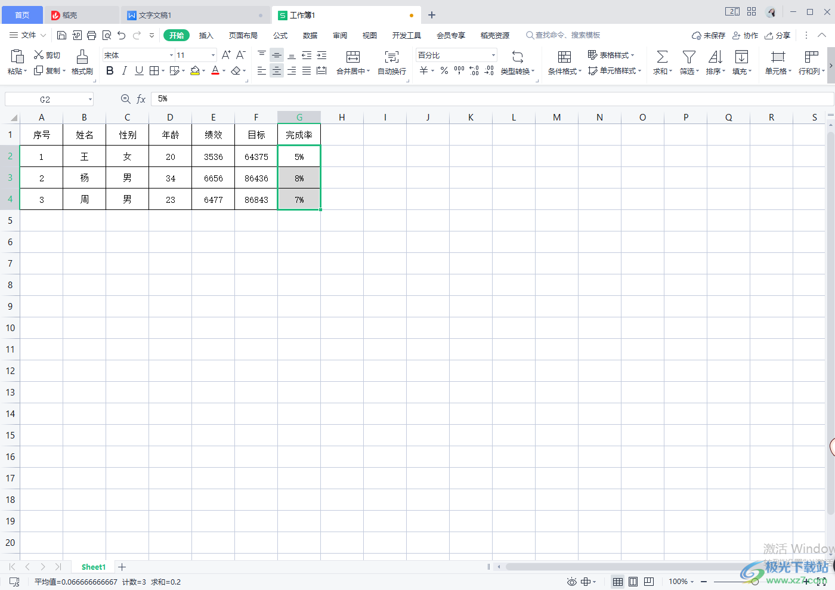Toggle italic formatting
This screenshot has width=835, height=590.
[124, 71]
